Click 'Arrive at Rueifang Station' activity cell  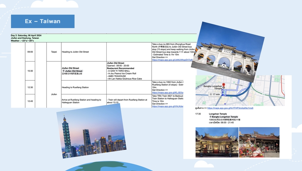coord(84,101)
